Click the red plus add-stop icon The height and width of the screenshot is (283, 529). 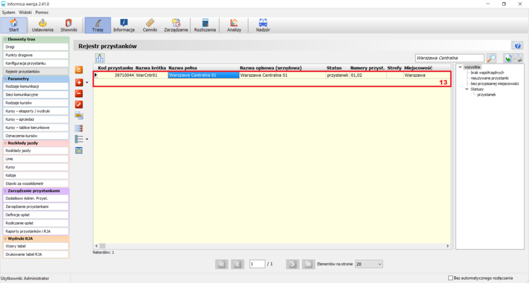click(x=79, y=82)
